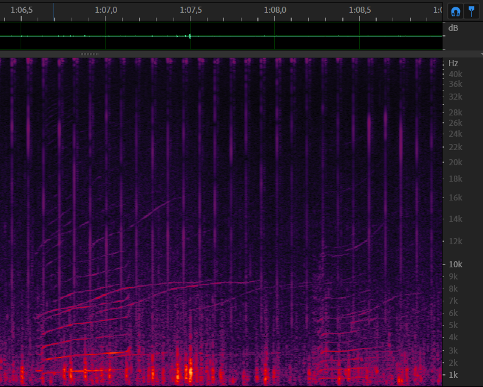This screenshot has height=387, width=483.
Task: Click the 1:08,5 time label on ruler
Action: [x=360, y=10]
